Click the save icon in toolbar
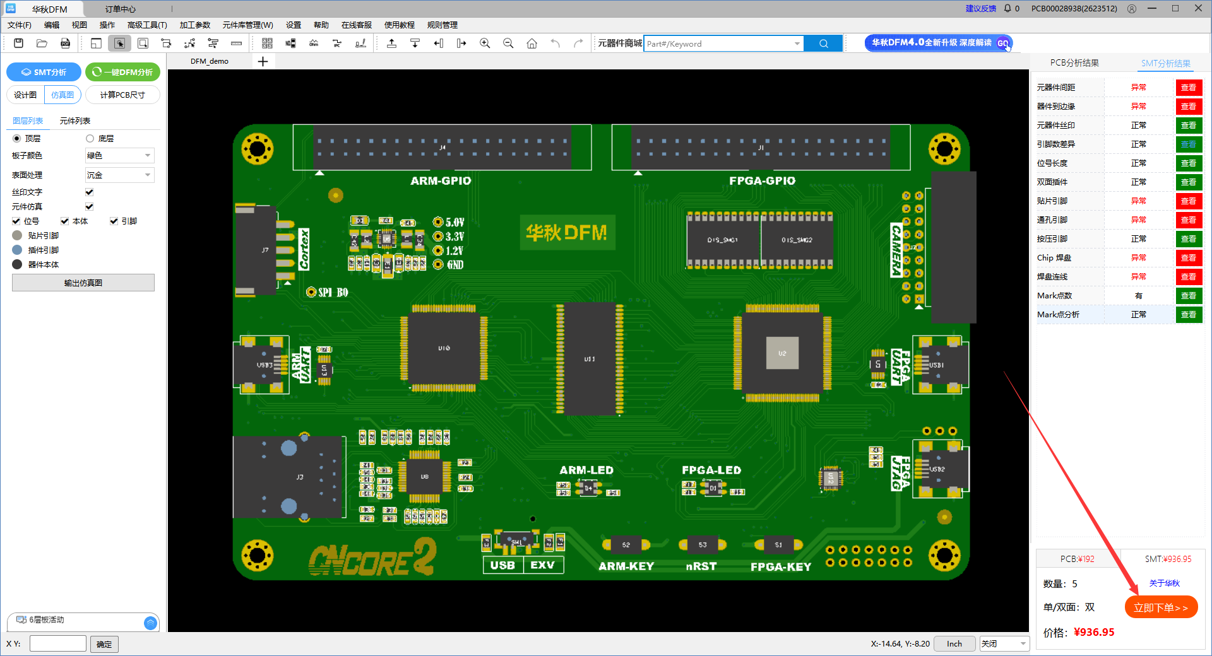 click(18, 44)
